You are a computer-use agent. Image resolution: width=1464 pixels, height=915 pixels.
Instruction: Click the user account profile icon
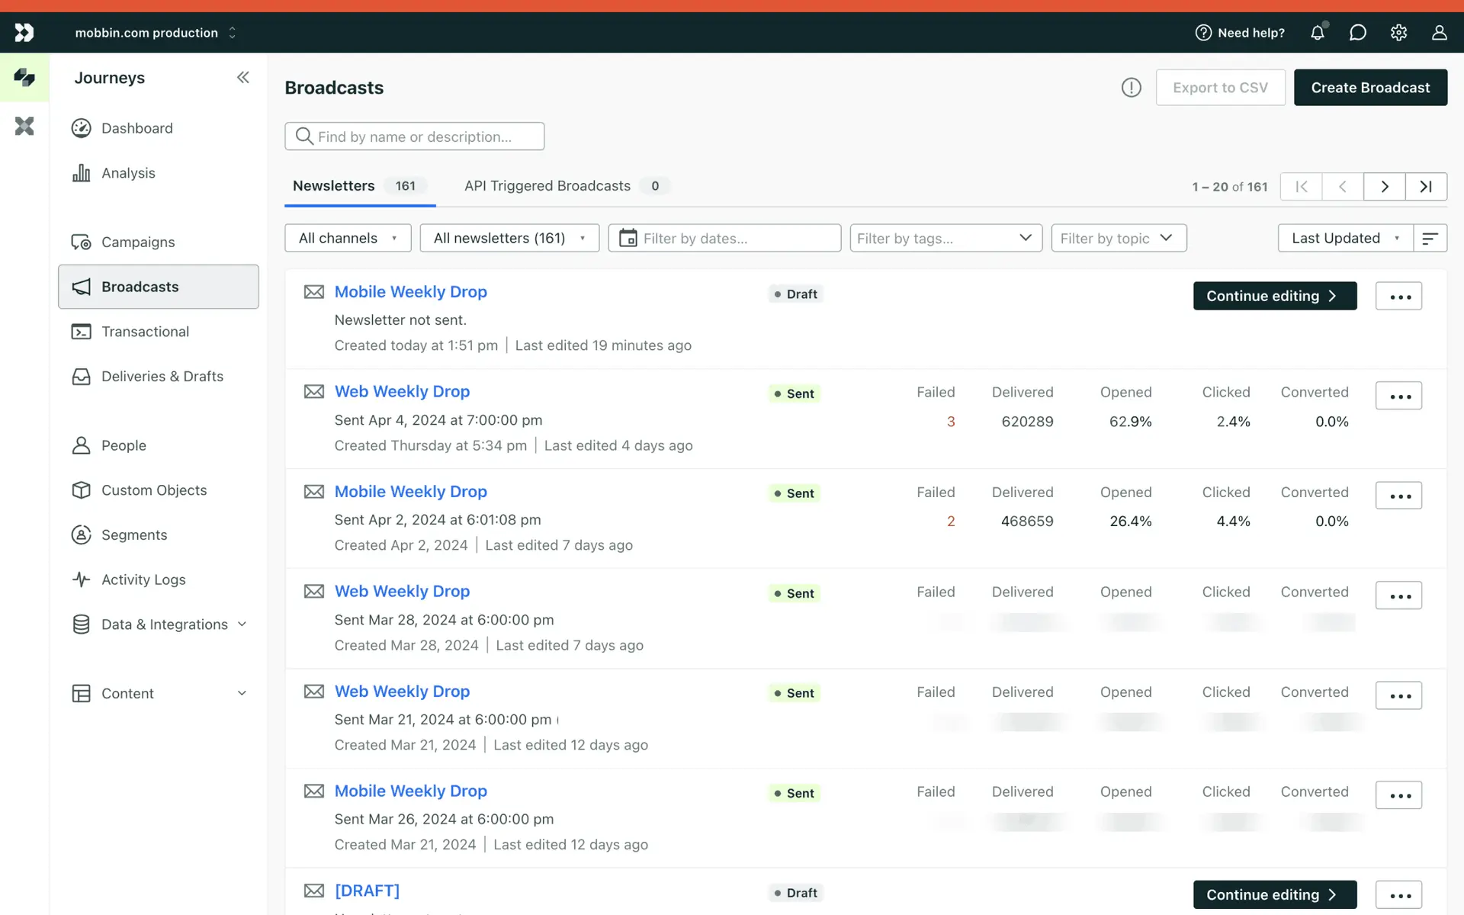[x=1439, y=33]
